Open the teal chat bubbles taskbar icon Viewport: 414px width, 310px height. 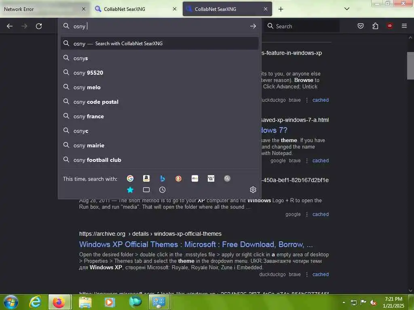(x=135, y=302)
